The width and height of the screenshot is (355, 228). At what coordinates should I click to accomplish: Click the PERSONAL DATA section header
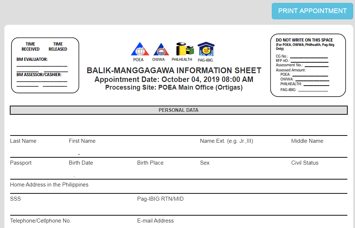179,110
